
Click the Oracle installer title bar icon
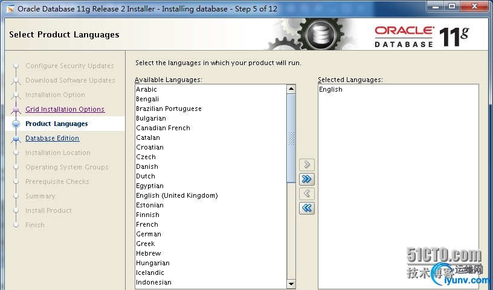click(x=10, y=9)
